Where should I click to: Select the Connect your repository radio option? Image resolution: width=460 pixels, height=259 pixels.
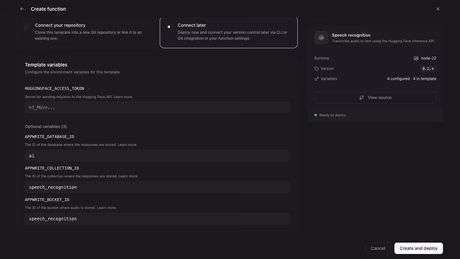coord(26,27)
